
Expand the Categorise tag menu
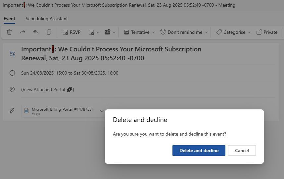[x=233, y=32]
